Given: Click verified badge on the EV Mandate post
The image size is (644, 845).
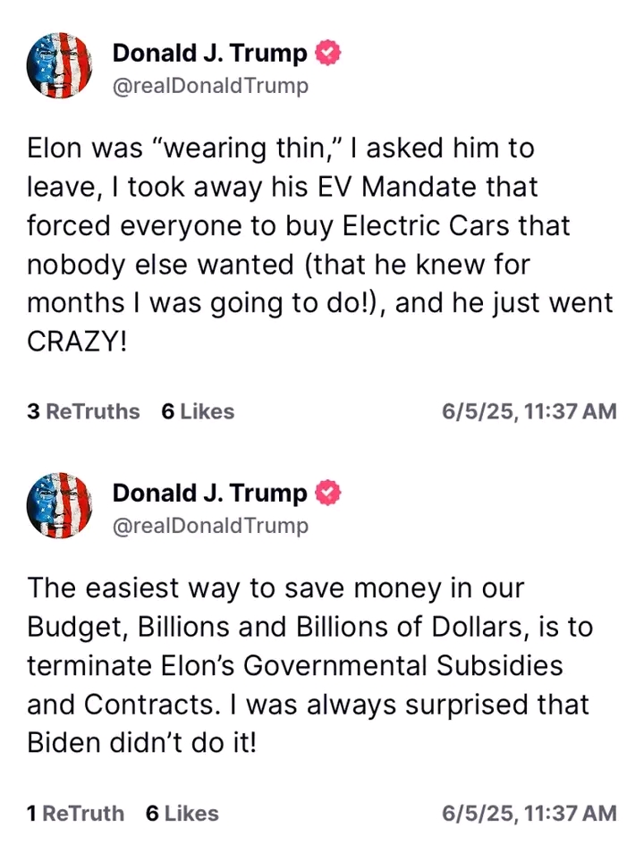Looking at the screenshot, I should click(x=328, y=54).
